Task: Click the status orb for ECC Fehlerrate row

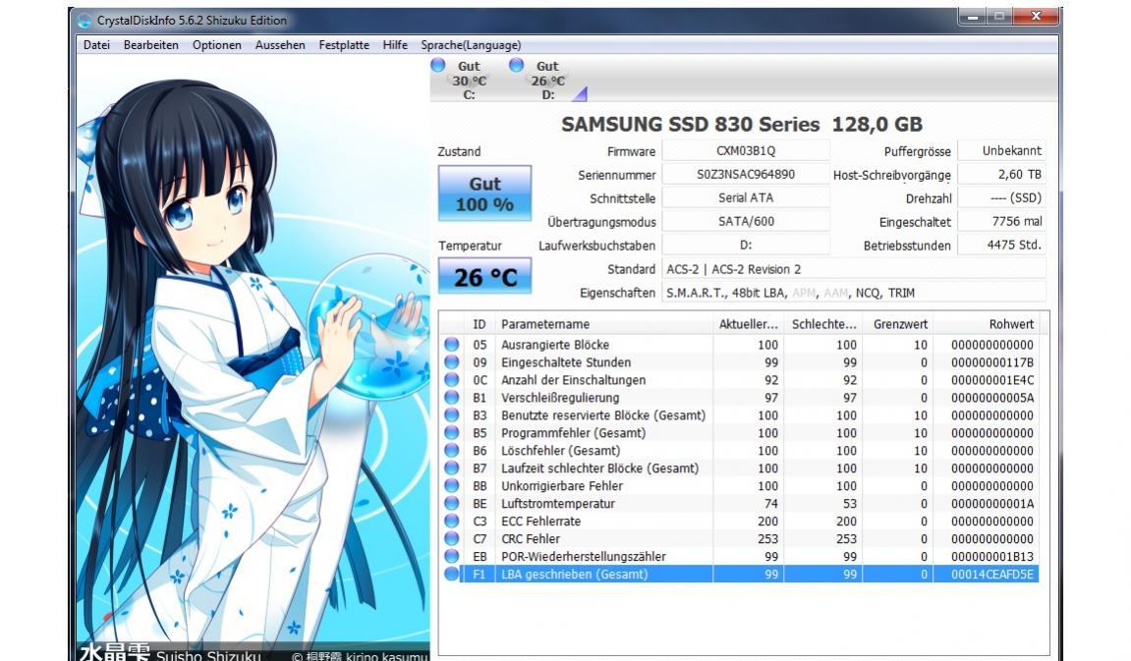Action: point(452,522)
